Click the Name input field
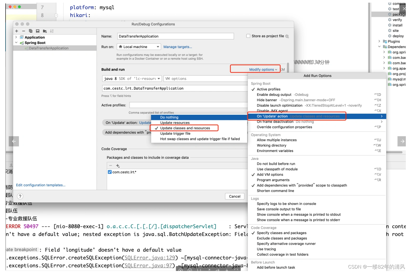Screen dimensions: 409x272 point(176,36)
